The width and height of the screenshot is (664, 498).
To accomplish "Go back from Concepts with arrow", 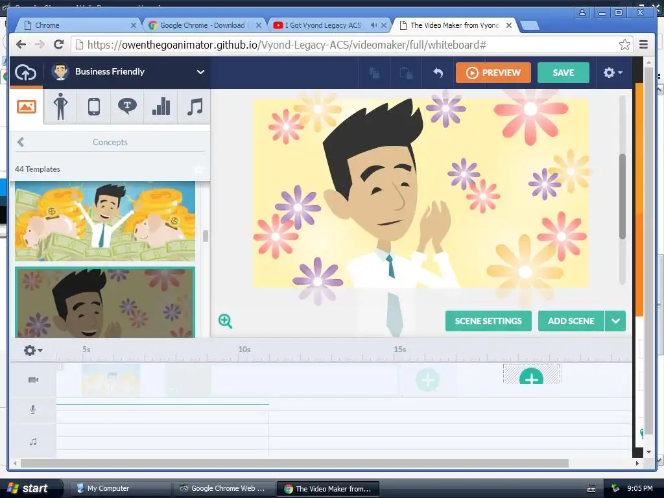I will click(20, 142).
